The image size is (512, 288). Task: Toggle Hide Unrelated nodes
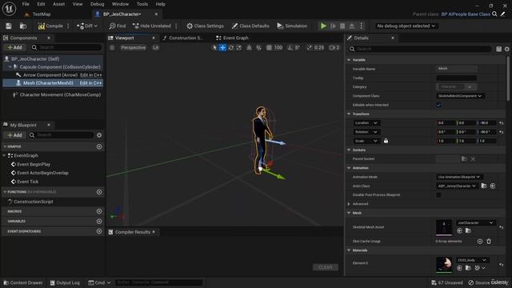pyautogui.click(x=152, y=26)
